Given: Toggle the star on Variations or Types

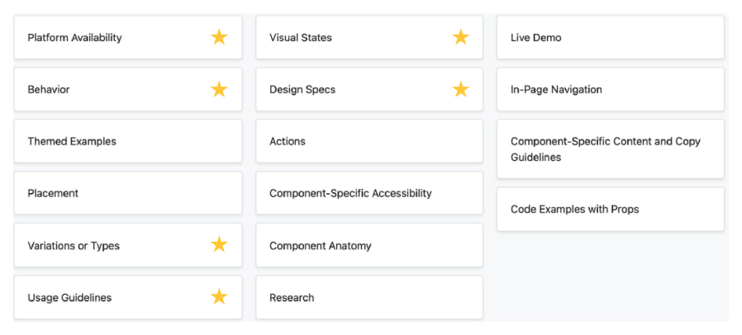Looking at the screenshot, I should point(219,245).
